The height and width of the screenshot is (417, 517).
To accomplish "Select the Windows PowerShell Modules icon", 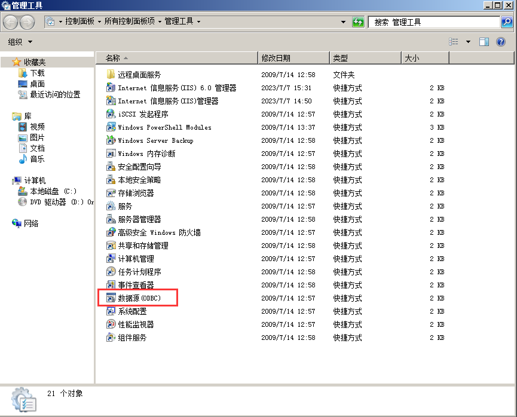I will (x=111, y=127).
